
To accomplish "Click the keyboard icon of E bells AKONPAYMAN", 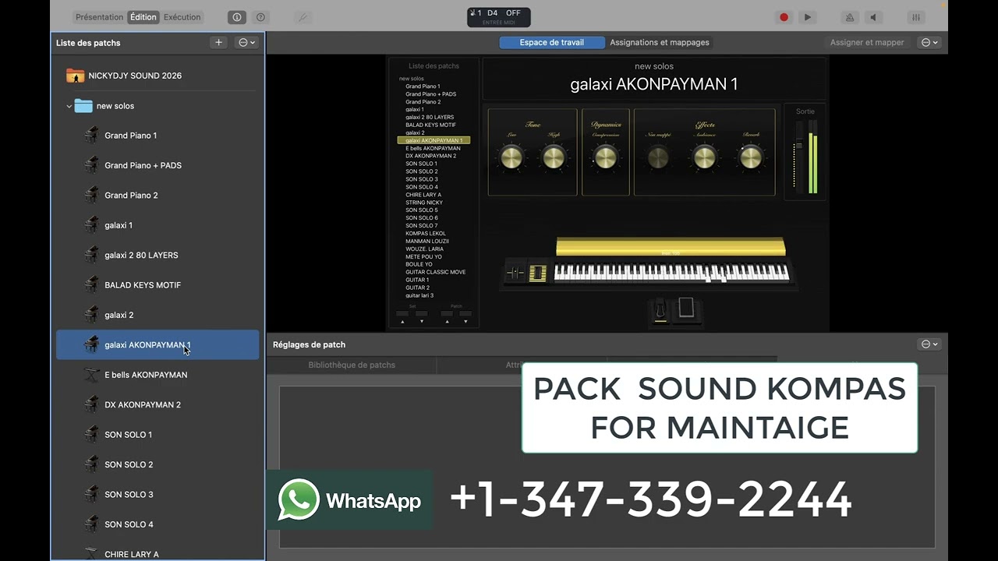I will click(x=91, y=375).
